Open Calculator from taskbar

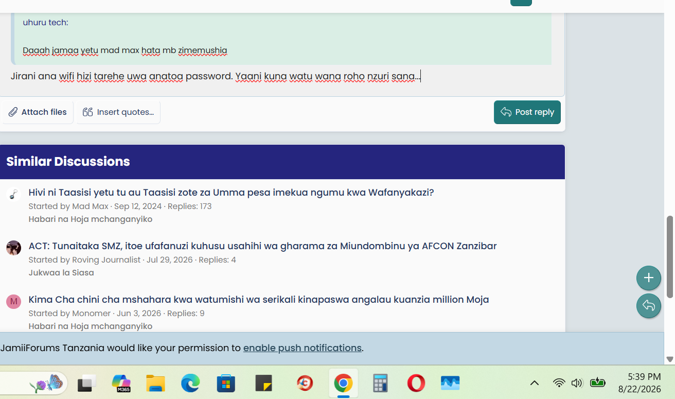click(x=380, y=384)
